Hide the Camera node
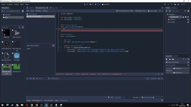 (188, 20)
